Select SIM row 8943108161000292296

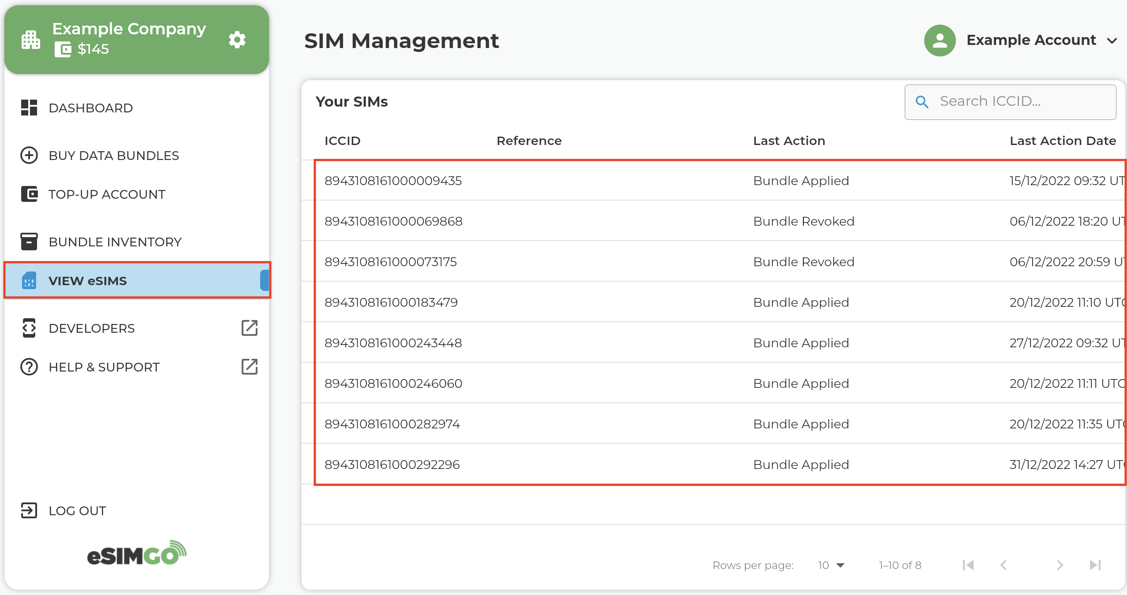click(392, 465)
